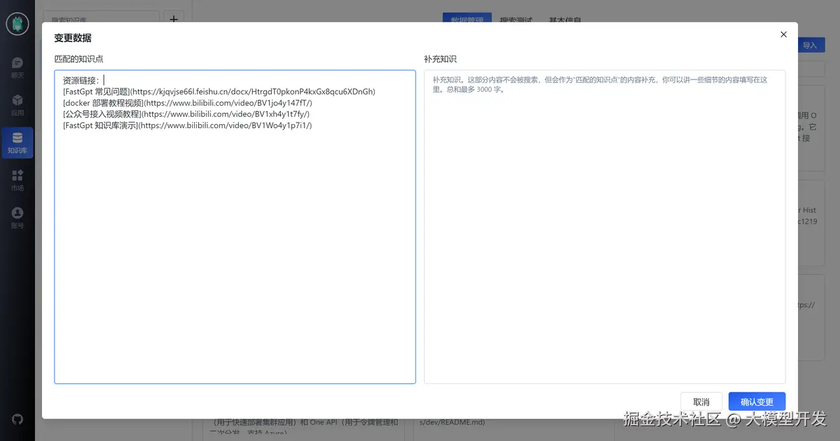Open the 市场 sidebar icon

pyautogui.click(x=17, y=180)
